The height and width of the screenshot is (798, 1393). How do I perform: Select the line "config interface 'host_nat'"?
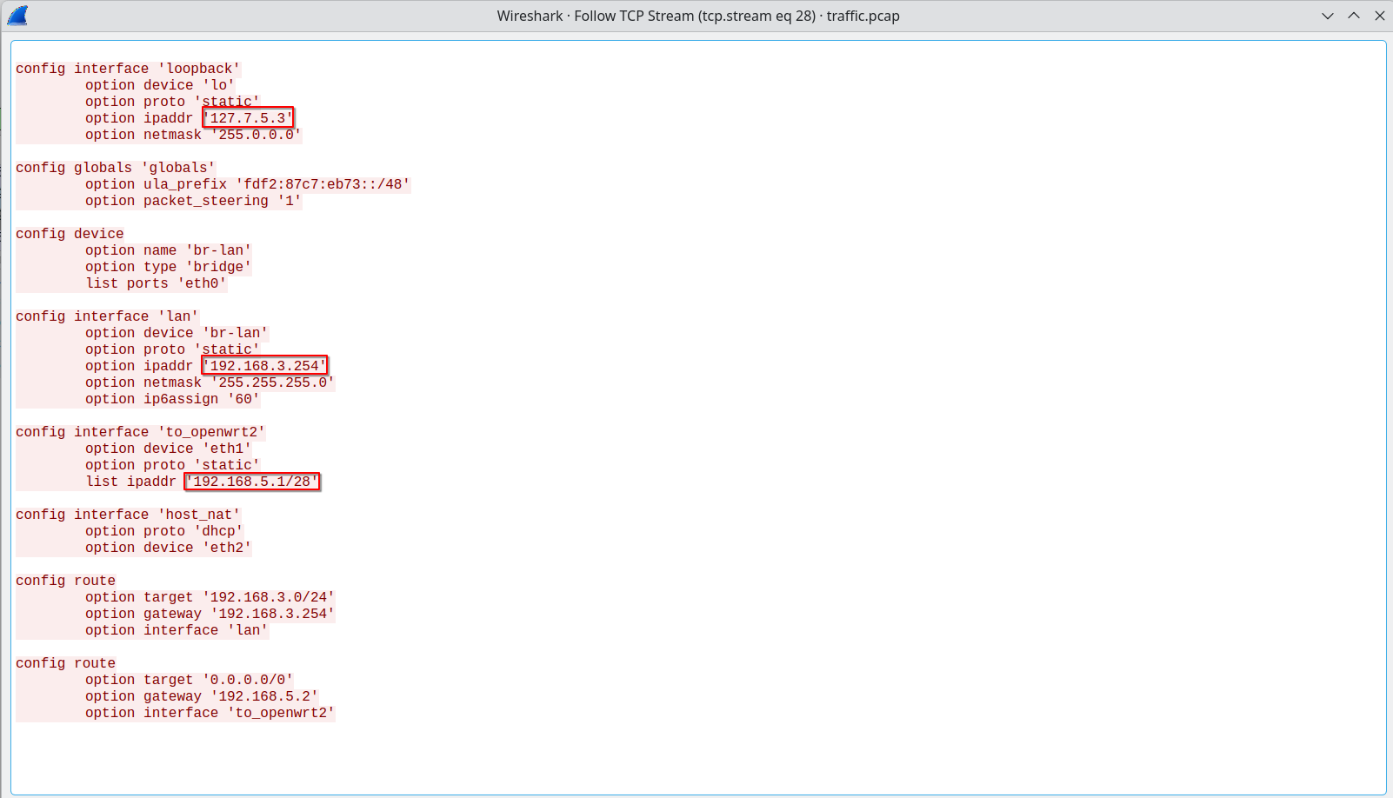128,515
